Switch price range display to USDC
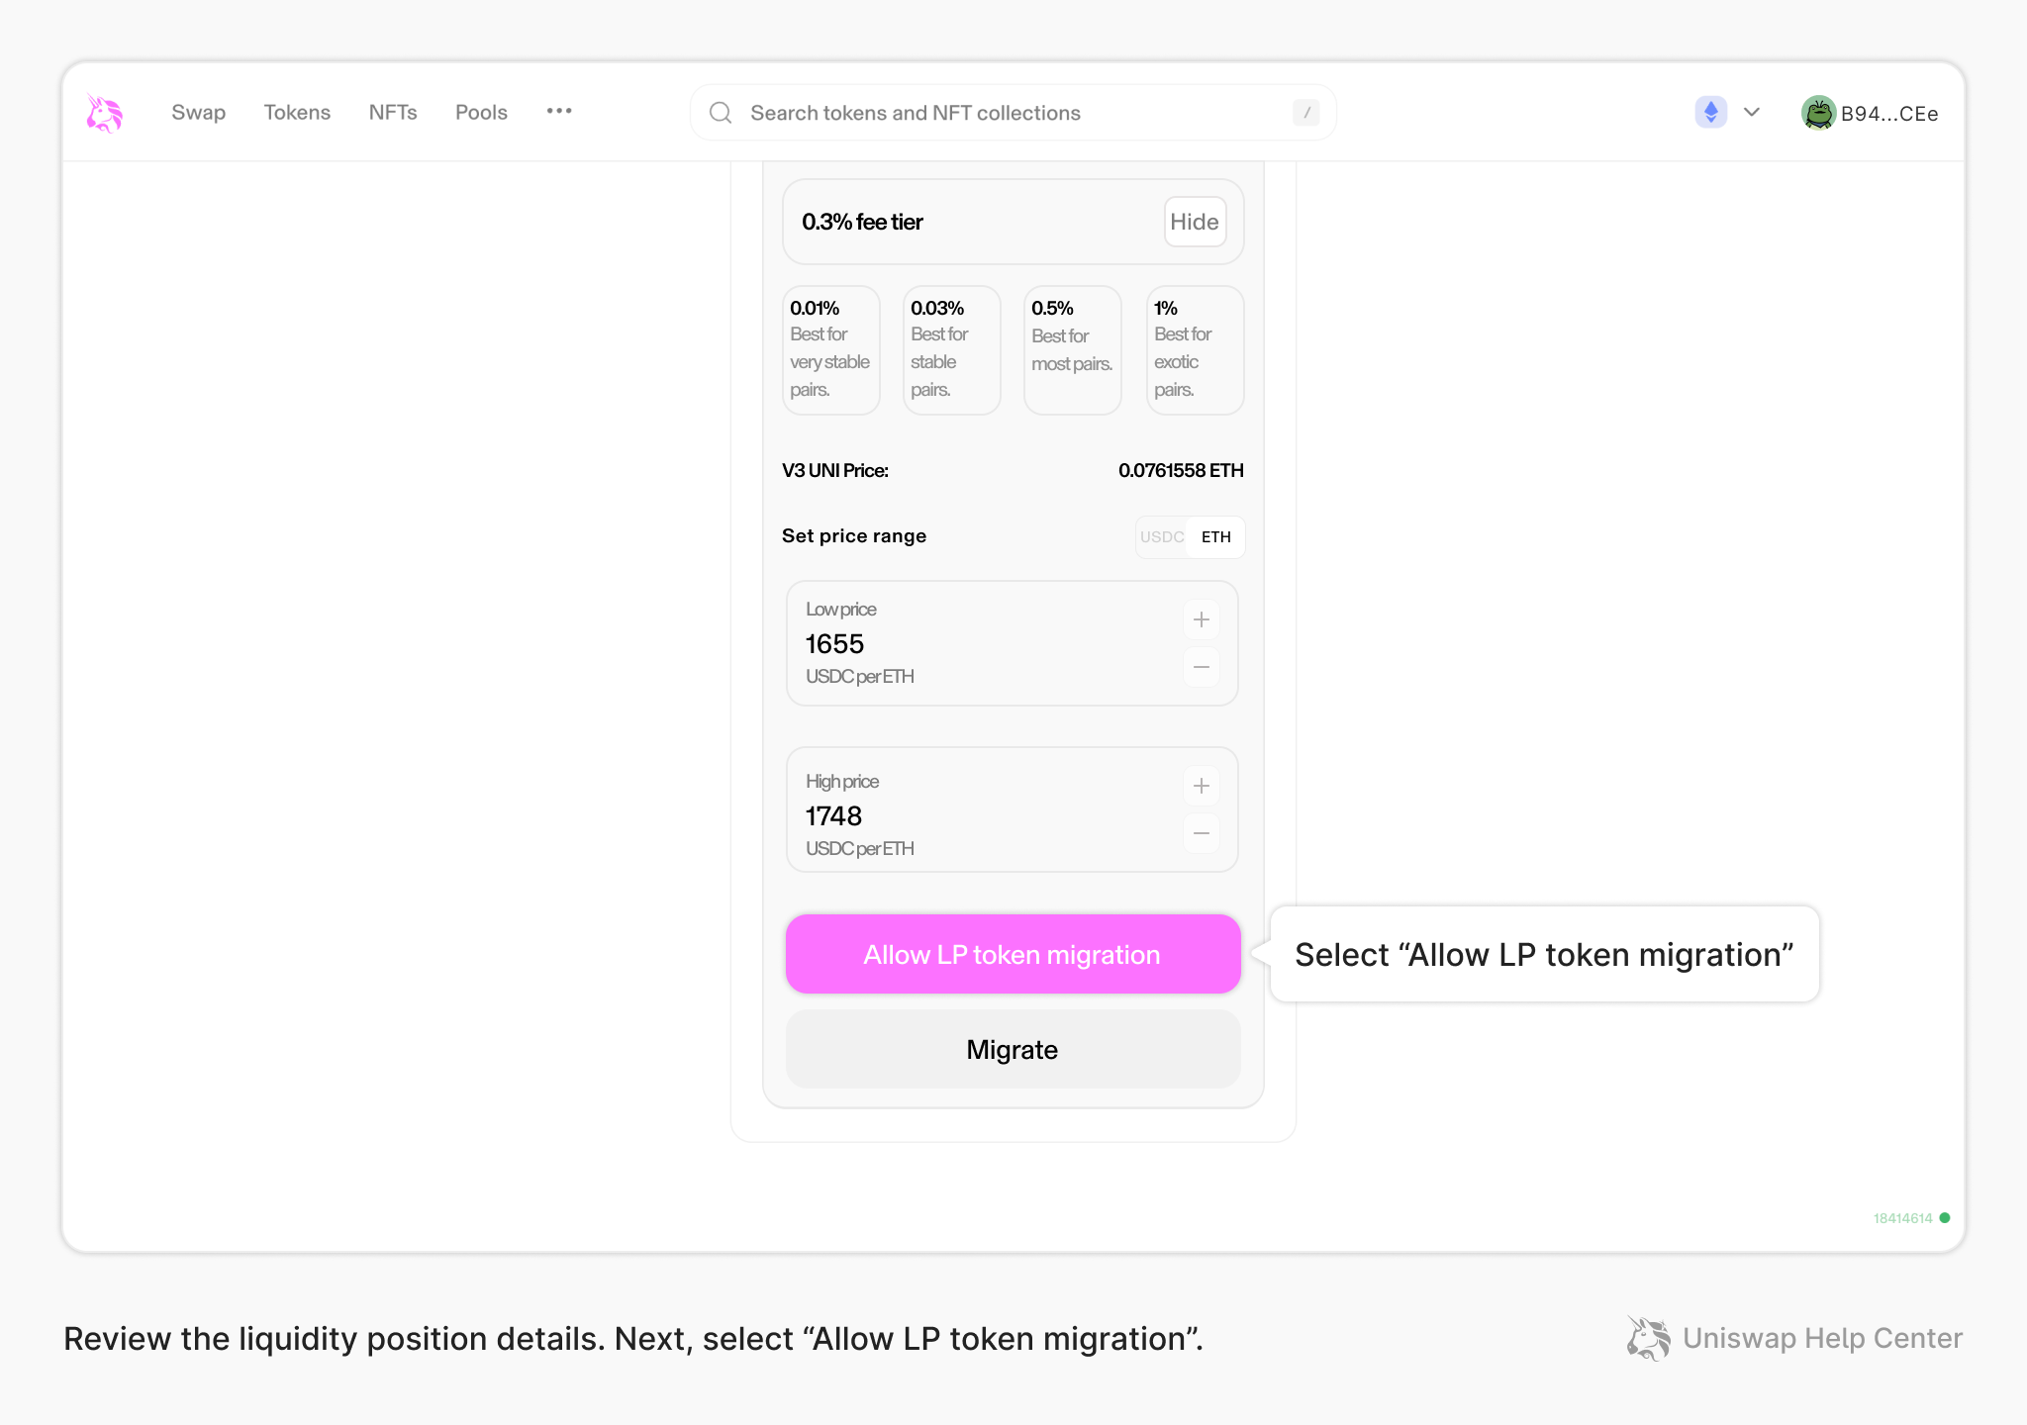2027x1425 pixels. (1162, 536)
